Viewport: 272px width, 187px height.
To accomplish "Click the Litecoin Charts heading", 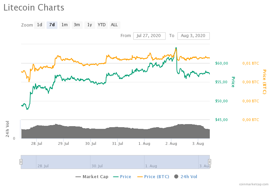I will tap(34, 7).
